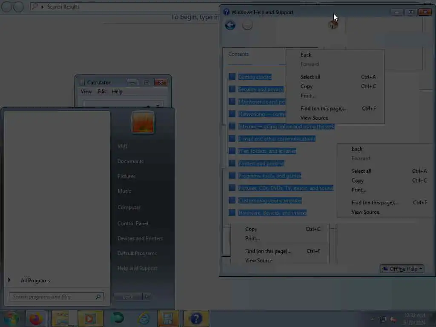Click the green round icon on the taskbar

(x=118, y=318)
